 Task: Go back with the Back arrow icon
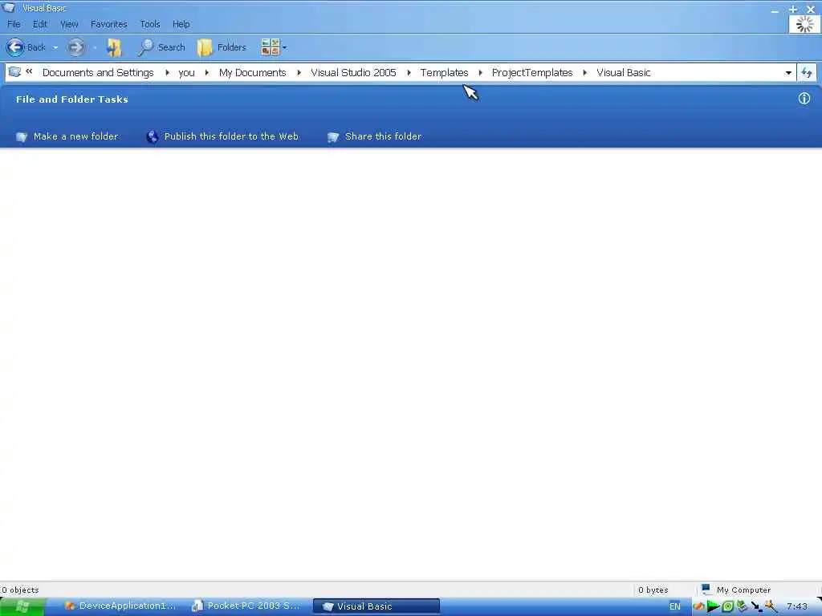tap(15, 47)
